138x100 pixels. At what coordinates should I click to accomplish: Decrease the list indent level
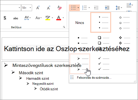pyautogui.click(x=96, y=8)
